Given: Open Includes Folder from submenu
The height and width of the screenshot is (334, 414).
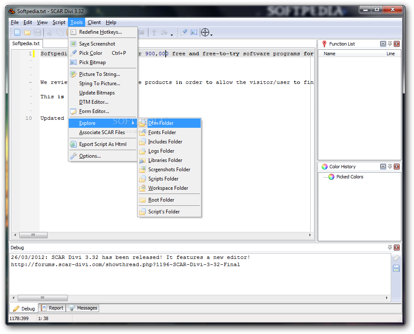Looking at the screenshot, I should (x=169, y=142).
